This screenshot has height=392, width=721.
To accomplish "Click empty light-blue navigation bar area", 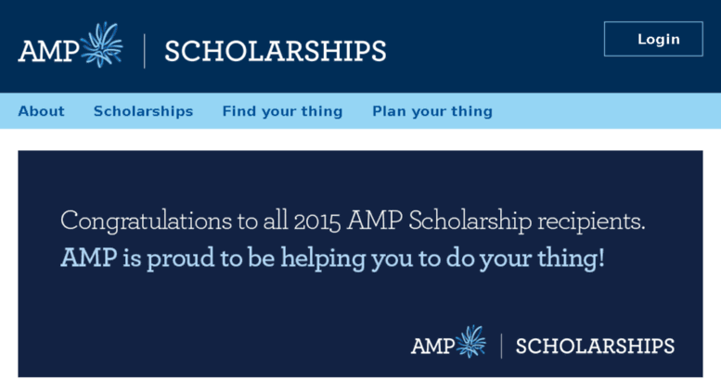I will click(607, 111).
